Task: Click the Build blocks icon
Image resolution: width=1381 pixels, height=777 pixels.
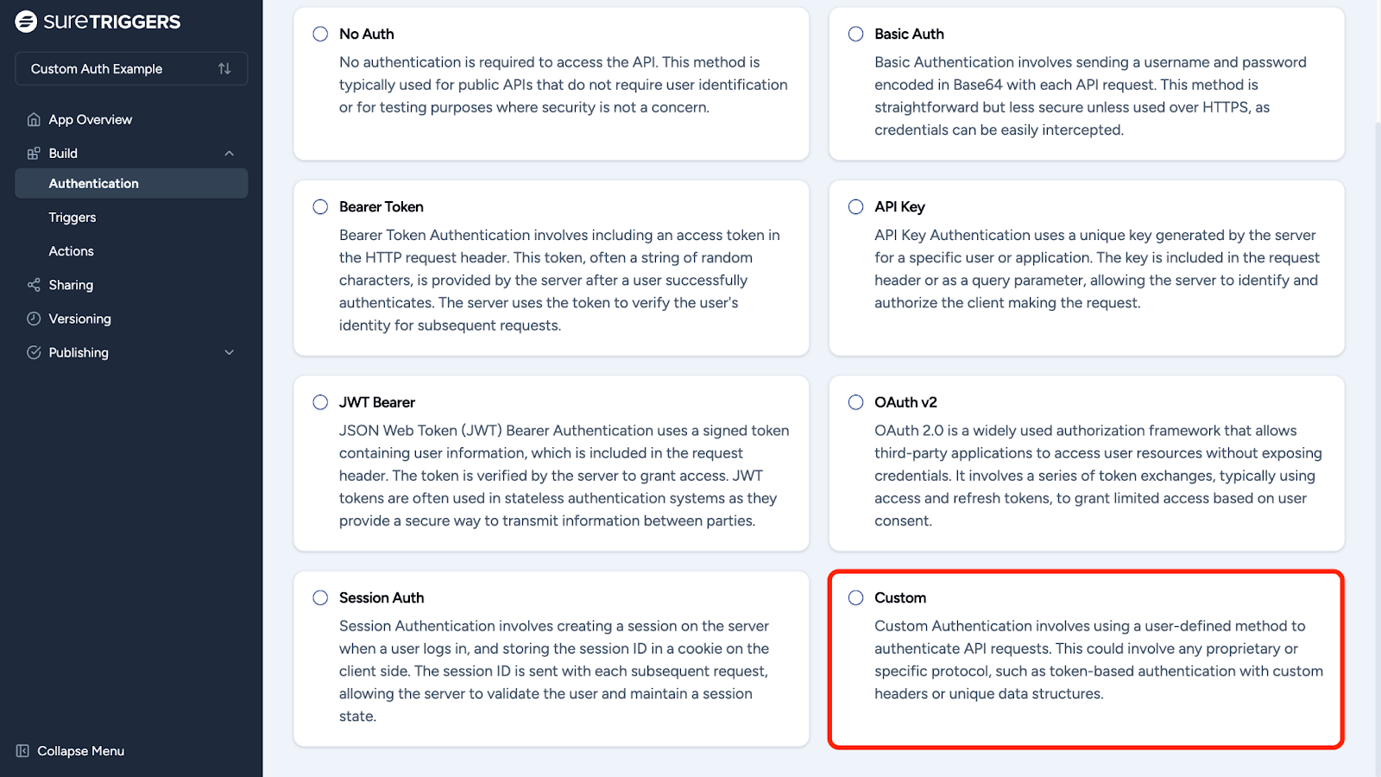Action: click(34, 154)
